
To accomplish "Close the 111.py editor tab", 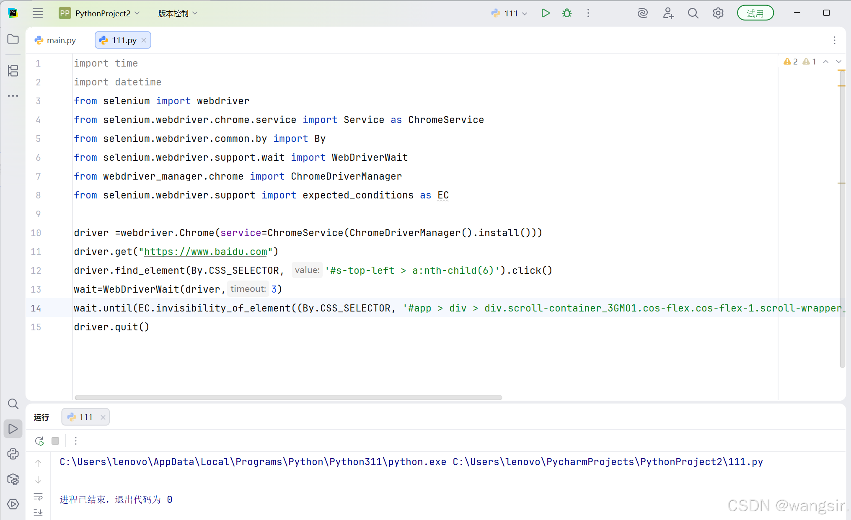I will pos(144,40).
